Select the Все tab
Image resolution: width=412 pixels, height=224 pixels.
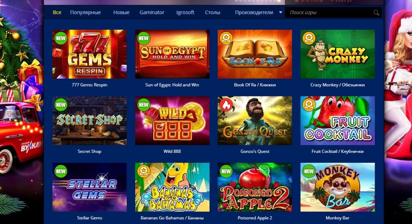point(57,12)
